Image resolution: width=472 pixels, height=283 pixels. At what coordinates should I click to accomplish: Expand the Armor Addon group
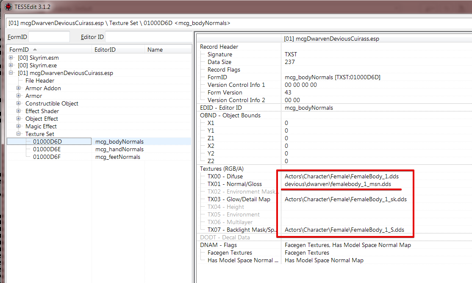(x=19, y=88)
